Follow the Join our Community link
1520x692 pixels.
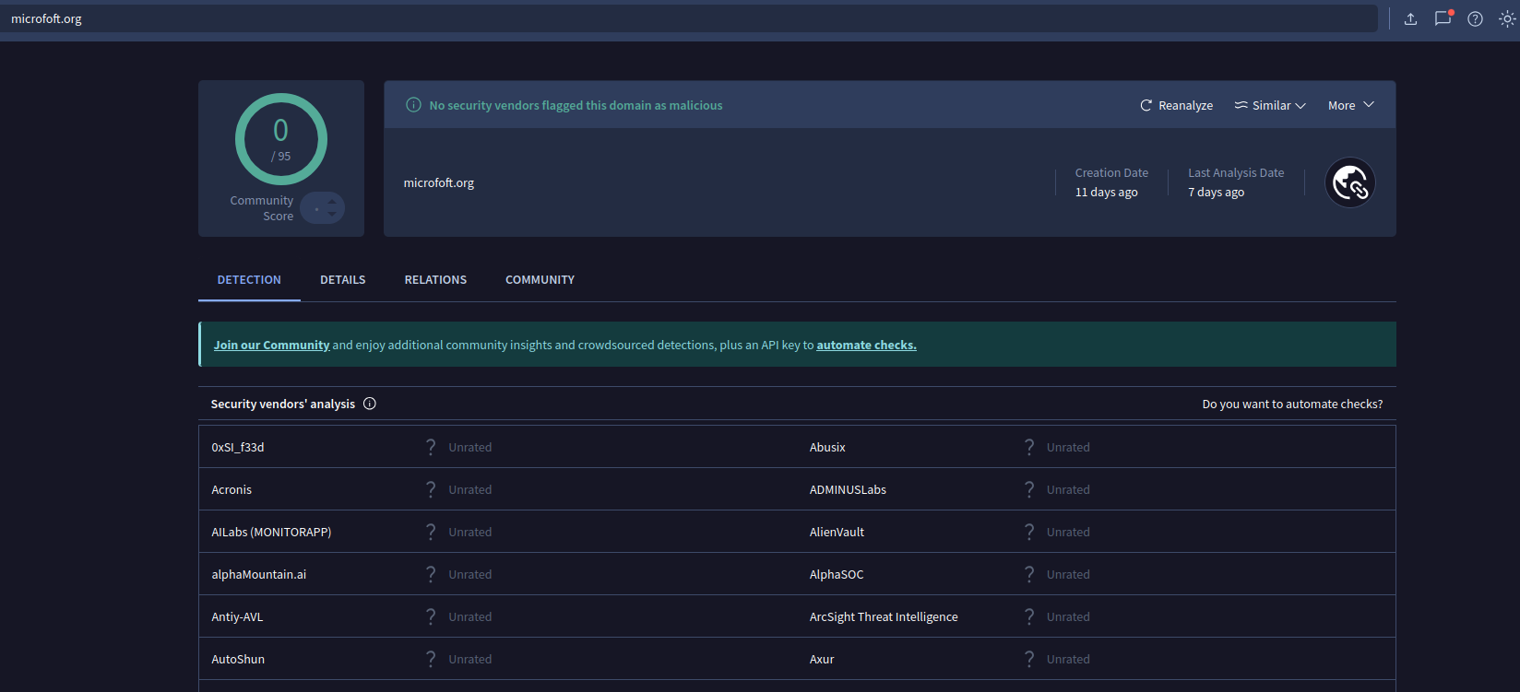pos(271,345)
